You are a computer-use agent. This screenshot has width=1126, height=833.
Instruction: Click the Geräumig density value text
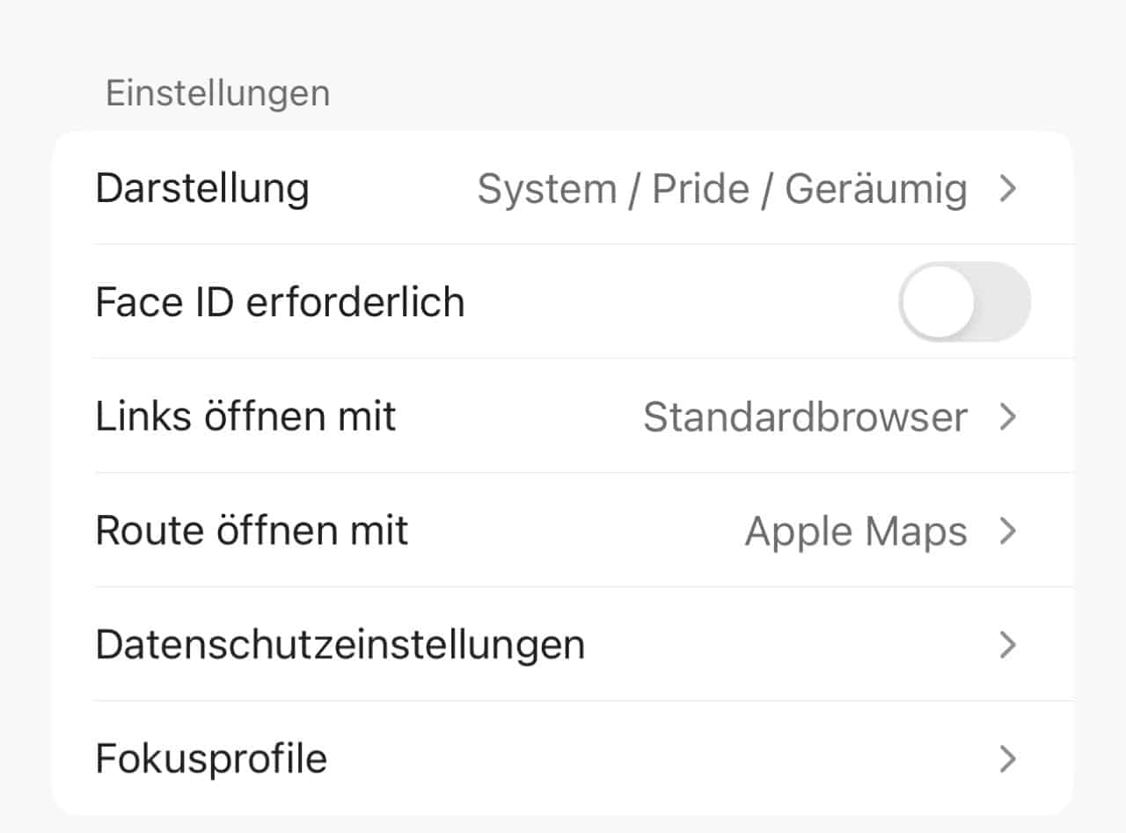tap(875, 190)
